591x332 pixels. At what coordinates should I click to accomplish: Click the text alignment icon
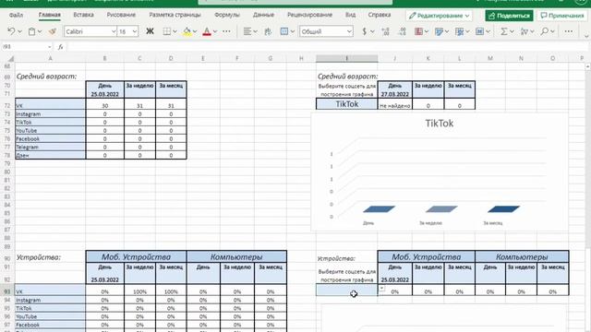(247, 31)
